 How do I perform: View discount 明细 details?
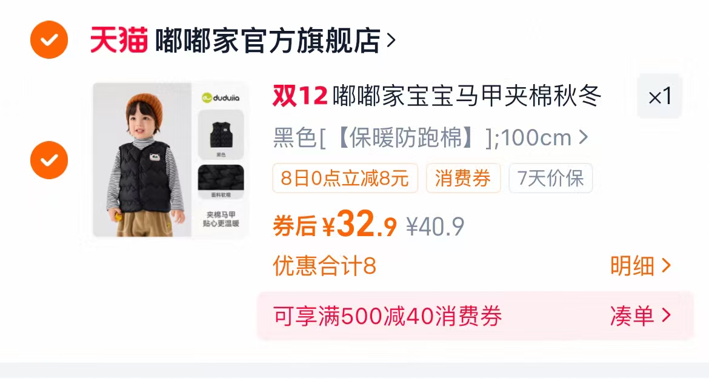coord(641,266)
